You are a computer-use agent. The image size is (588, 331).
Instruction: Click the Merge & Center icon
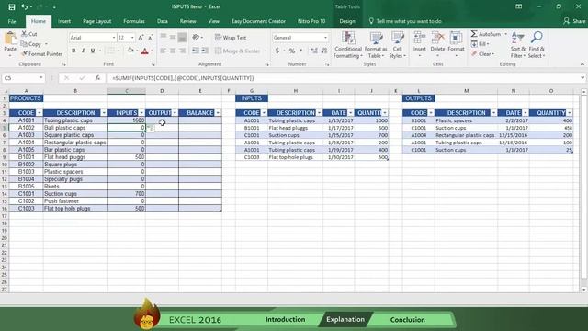pos(219,51)
